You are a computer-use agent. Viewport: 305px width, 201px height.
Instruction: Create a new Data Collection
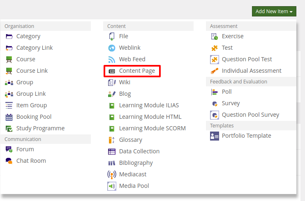(139, 151)
